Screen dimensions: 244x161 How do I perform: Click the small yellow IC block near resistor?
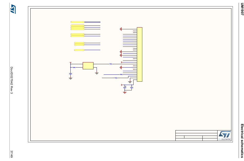pyautogui.click(x=88, y=66)
